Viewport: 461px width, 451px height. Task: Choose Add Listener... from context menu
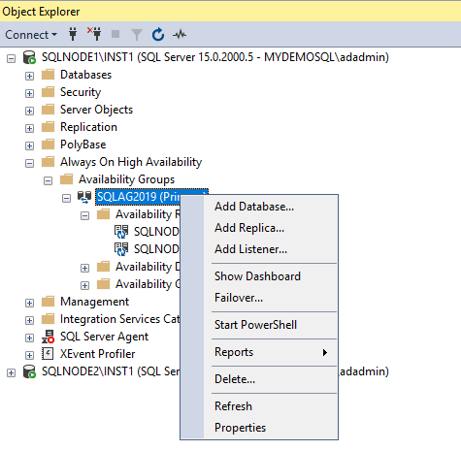click(259, 249)
